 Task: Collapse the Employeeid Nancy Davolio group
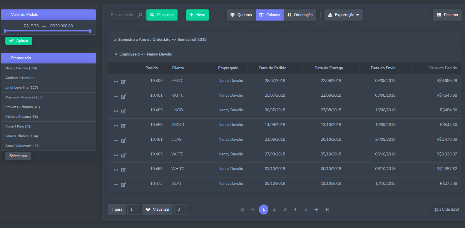click(116, 54)
